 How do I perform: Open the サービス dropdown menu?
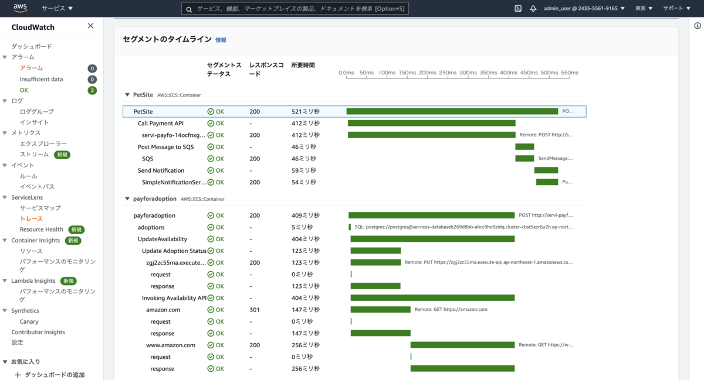[57, 9]
